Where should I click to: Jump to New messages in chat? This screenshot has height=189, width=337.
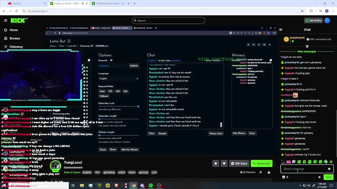[307, 51]
